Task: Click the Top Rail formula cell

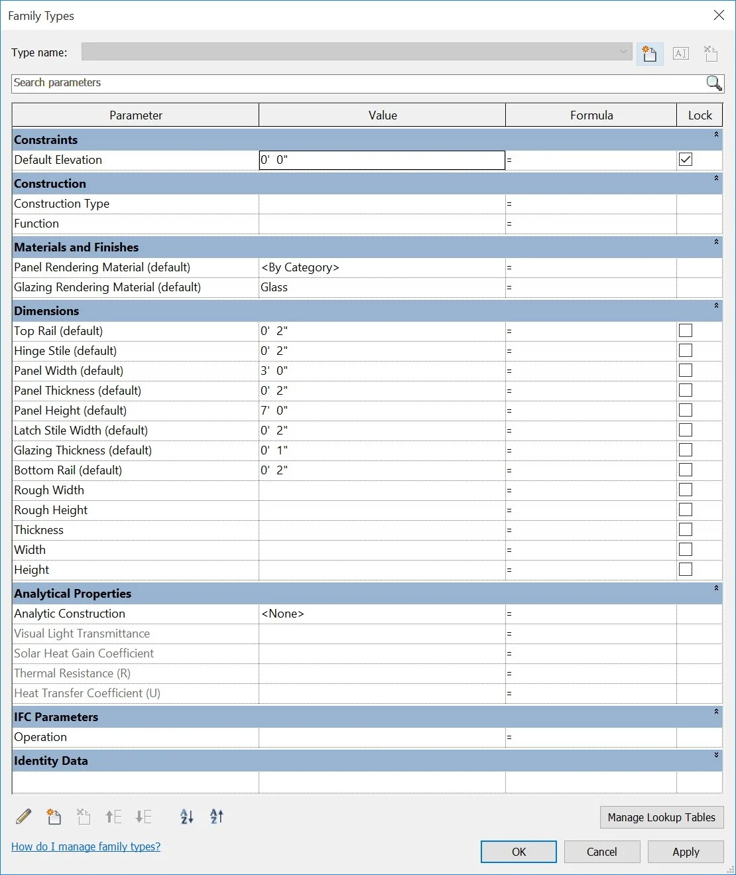Action: (591, 331)
